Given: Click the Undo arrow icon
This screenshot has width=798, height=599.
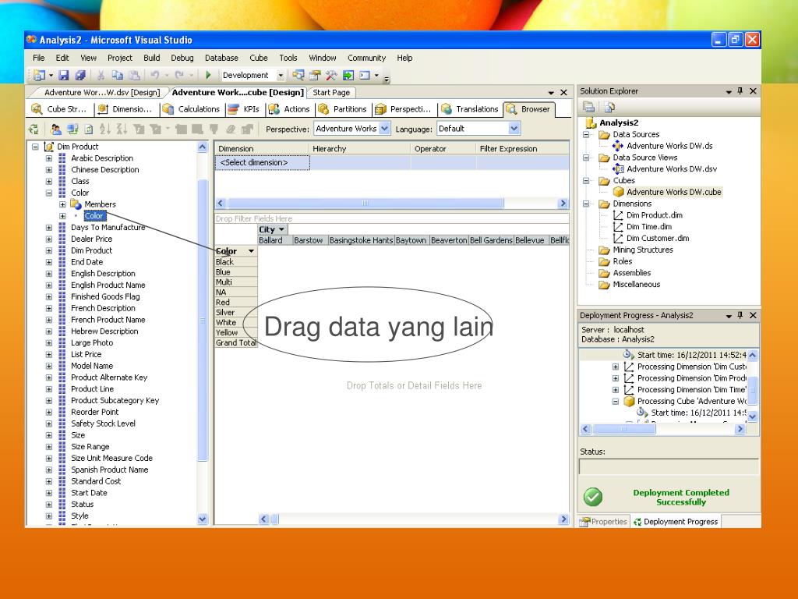Looking at the screenshot, I should [155, 76].
